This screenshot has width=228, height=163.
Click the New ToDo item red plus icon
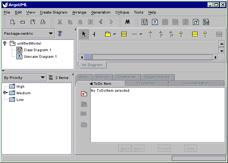pos(84,94)
